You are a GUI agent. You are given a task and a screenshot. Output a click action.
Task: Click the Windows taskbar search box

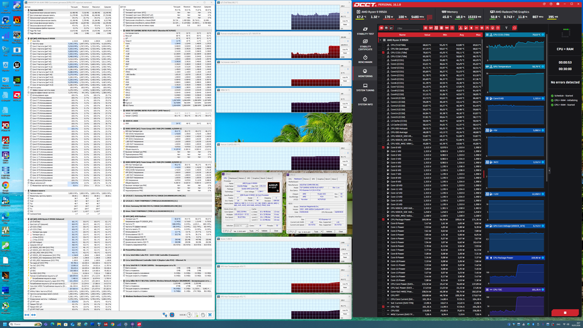point(25,324)
